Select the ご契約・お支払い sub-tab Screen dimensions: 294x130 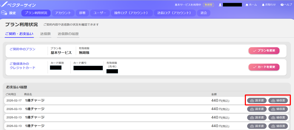point(19,34)
